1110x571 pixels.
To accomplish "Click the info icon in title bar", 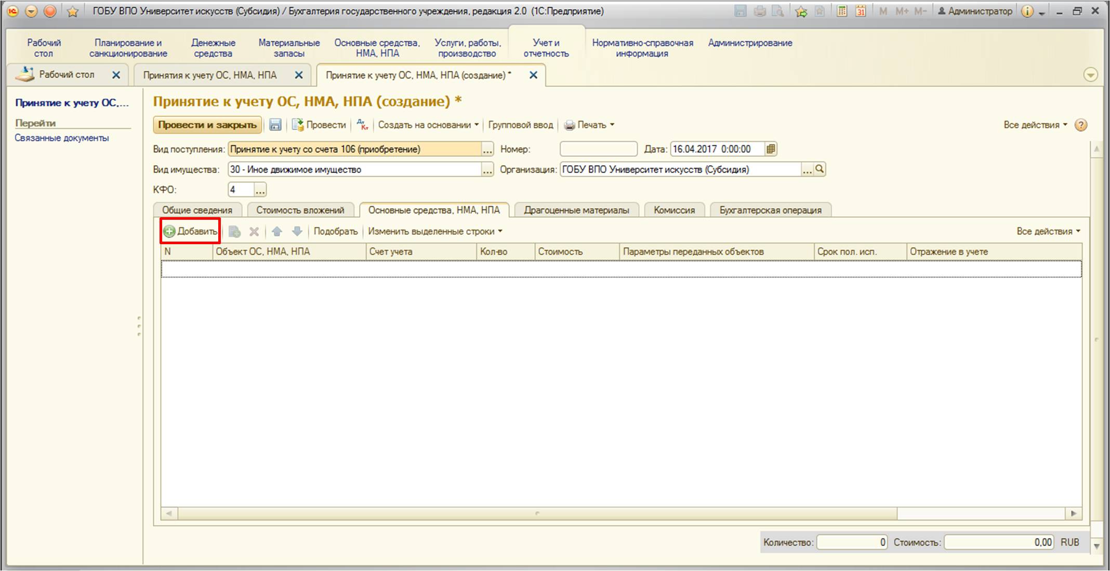I will 1027,11.
